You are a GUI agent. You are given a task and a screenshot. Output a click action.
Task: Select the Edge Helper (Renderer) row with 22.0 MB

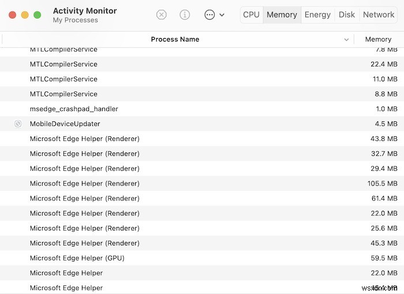[x=202, y=214]
